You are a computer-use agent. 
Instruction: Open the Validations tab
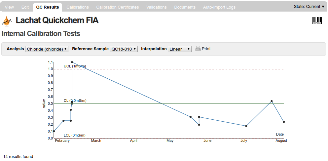(x=156, y=7)
